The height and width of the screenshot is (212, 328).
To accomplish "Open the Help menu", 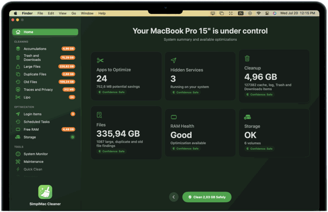I will click(x=102, y=13).
